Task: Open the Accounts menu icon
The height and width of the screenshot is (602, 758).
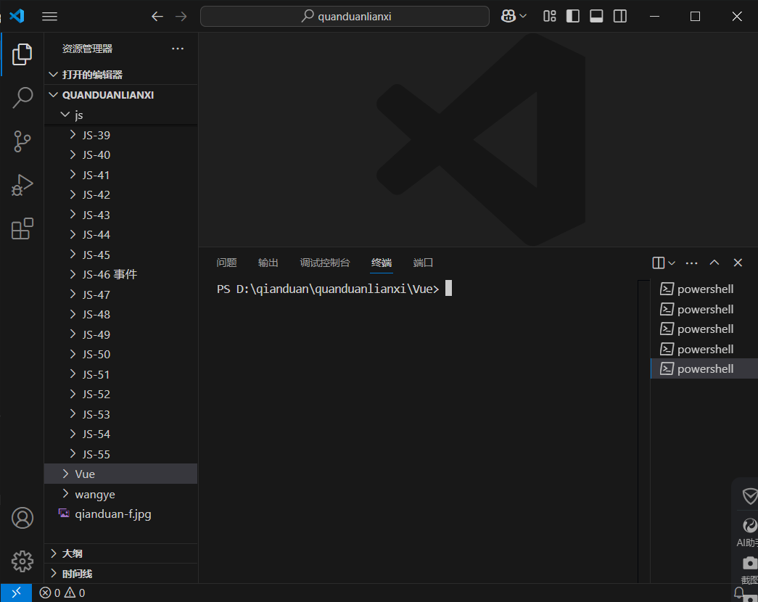Action: (22, 518)
